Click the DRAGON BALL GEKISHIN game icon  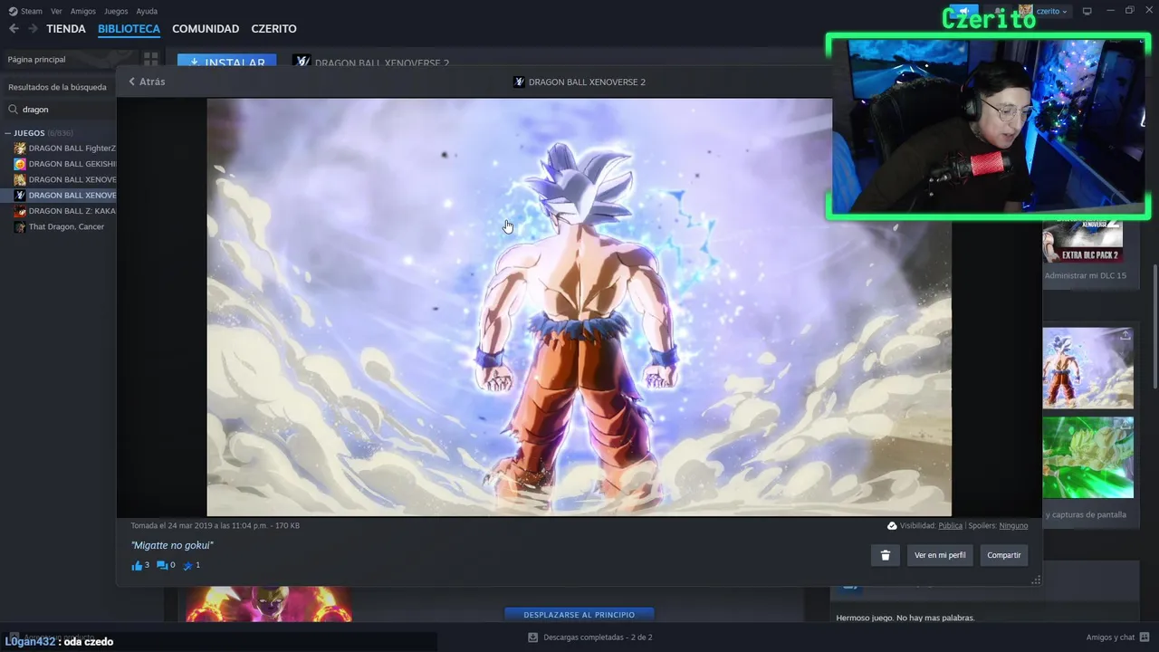(20, 164)
